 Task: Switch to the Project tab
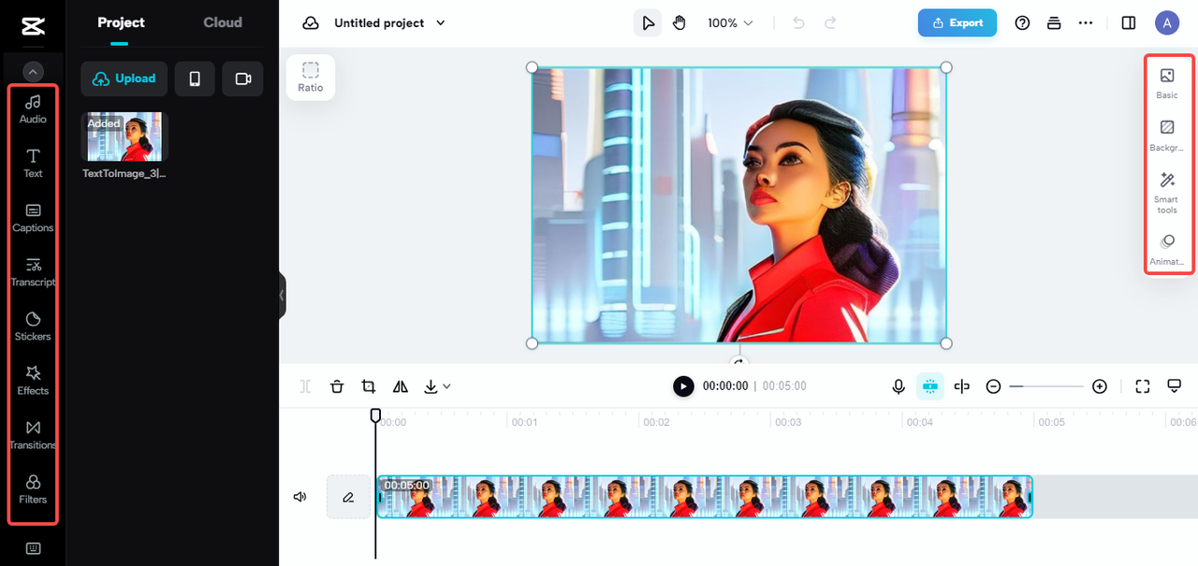tap(122, 22)
